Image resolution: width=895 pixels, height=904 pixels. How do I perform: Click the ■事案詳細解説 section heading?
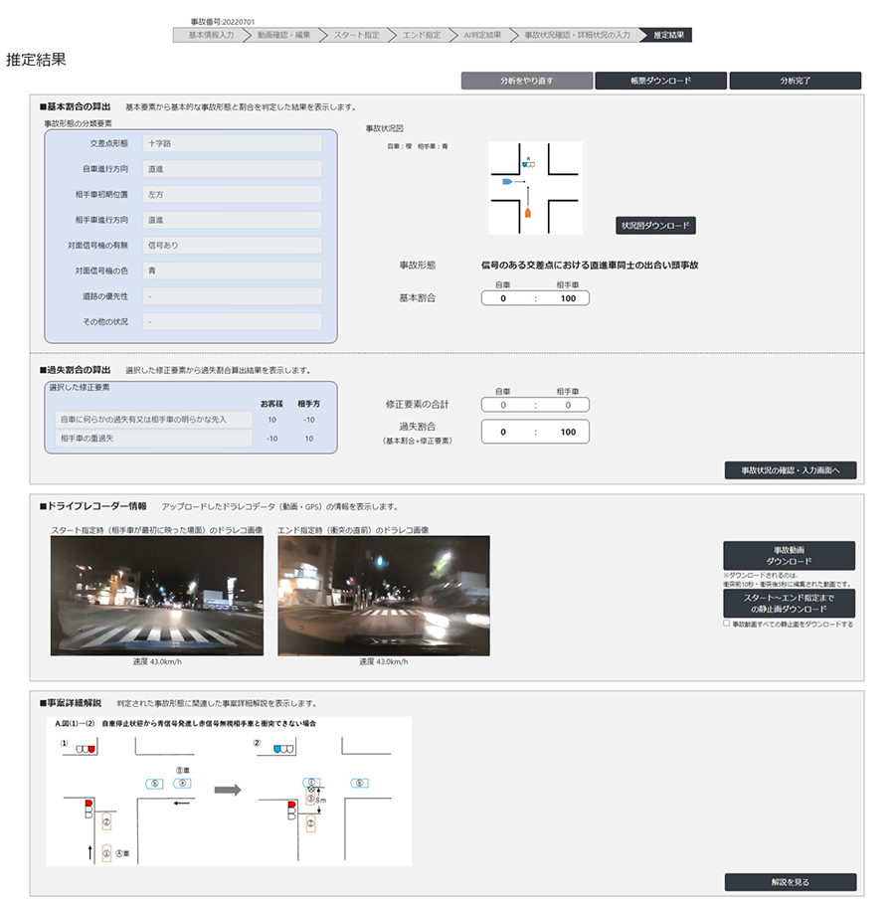tap(71, 703)
